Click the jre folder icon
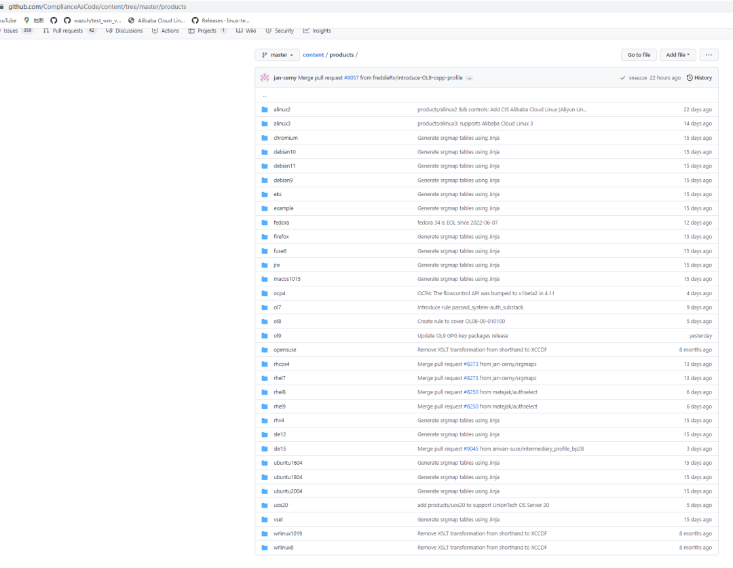733x568 pixels. point(265,265)
